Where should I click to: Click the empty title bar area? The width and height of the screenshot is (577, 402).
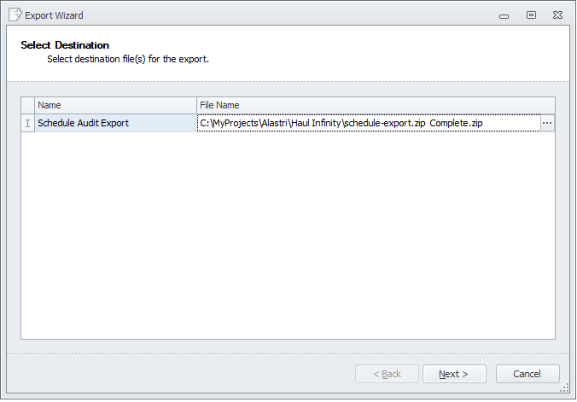282,15
